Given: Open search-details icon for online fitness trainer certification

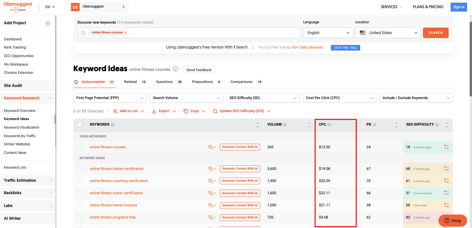Looking at the screenshot, I should pos(212,169).
